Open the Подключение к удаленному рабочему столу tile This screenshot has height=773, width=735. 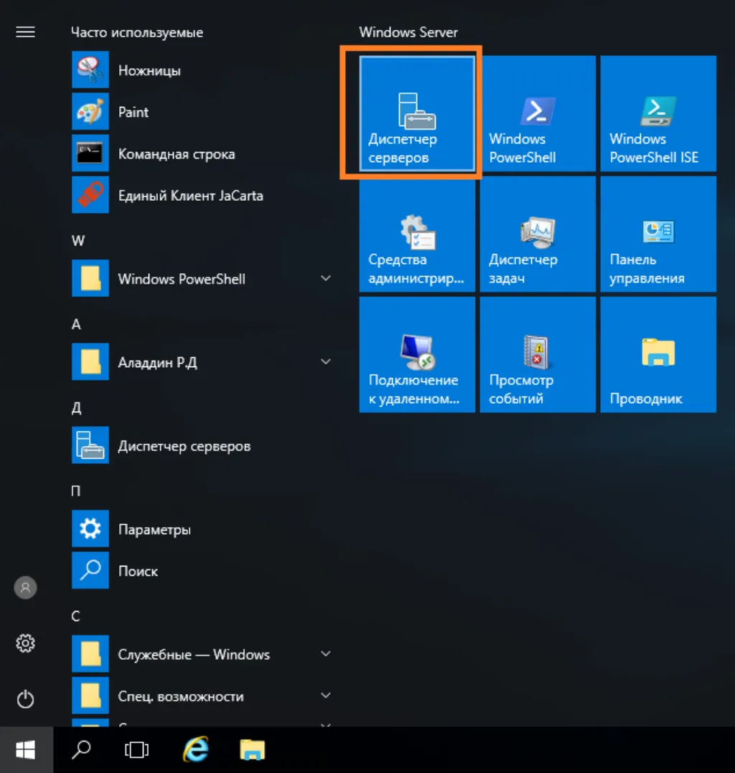tap(417, 354)
